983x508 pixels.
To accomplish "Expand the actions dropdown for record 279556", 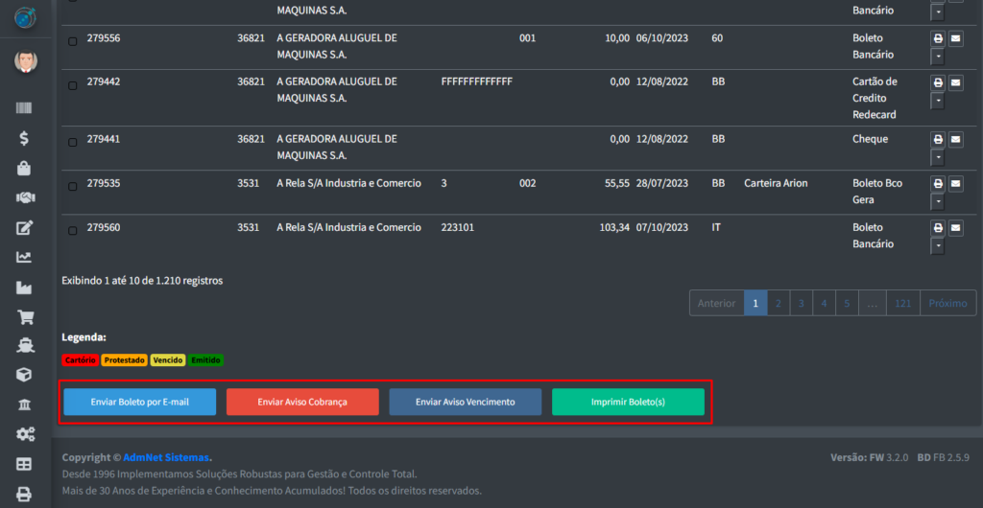I will [x=938, y=57].
